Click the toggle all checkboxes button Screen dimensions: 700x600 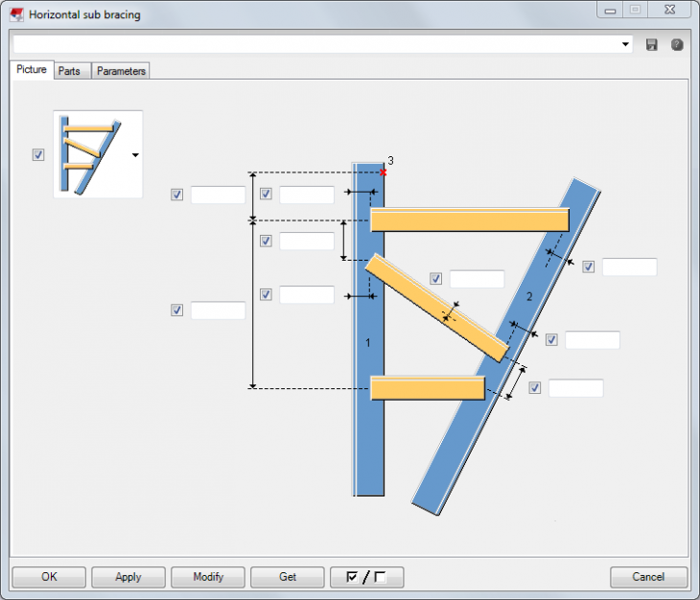point(366,577)
